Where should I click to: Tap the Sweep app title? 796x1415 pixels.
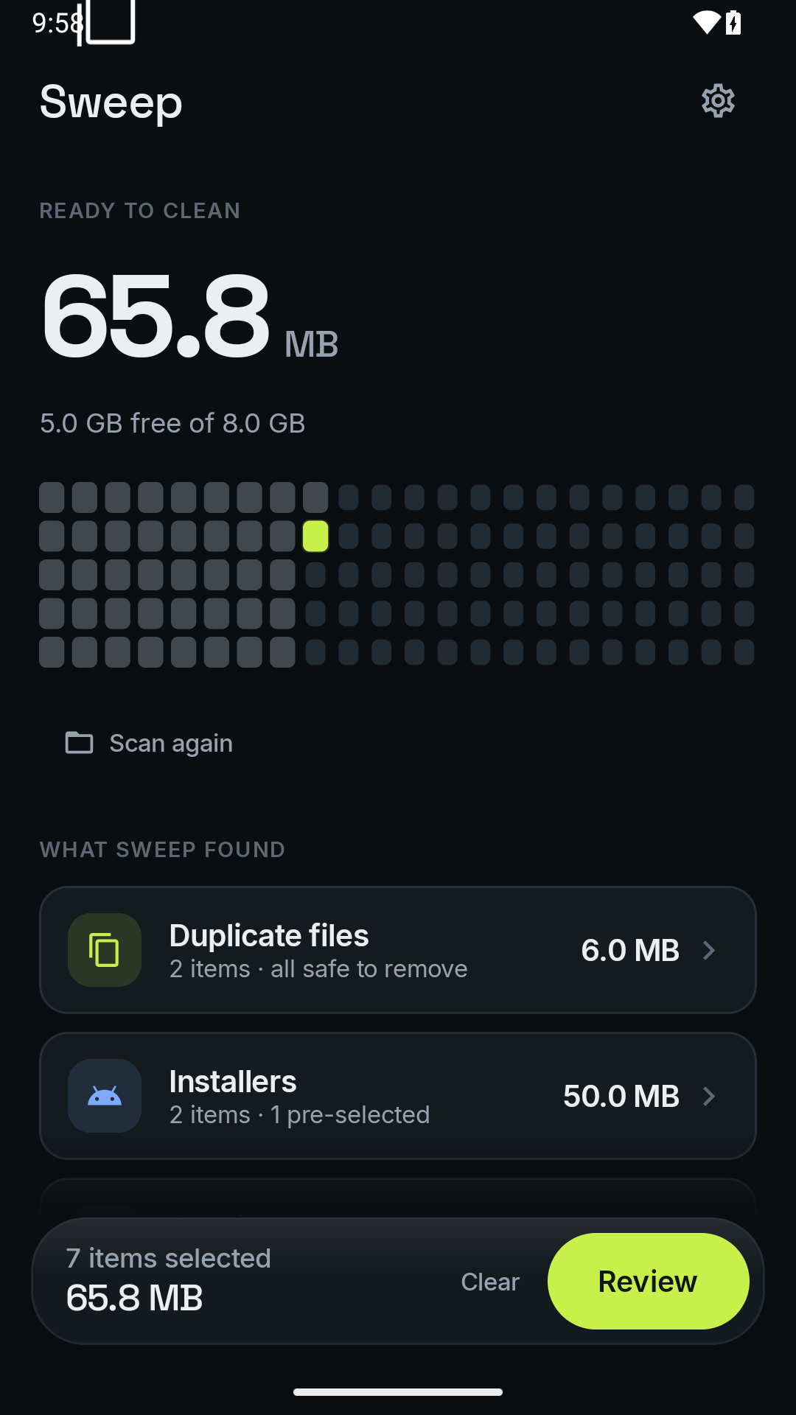(x=111, y=102)
